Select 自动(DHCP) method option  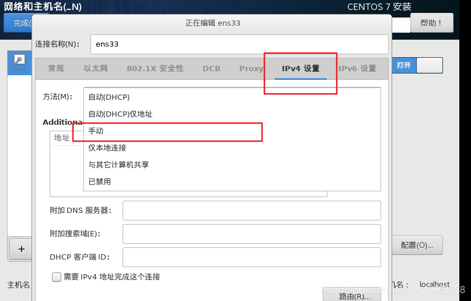click(x=109, y=97)
